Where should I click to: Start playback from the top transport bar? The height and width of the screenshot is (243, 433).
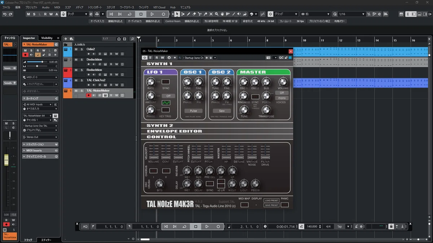(x=152, y=14)
